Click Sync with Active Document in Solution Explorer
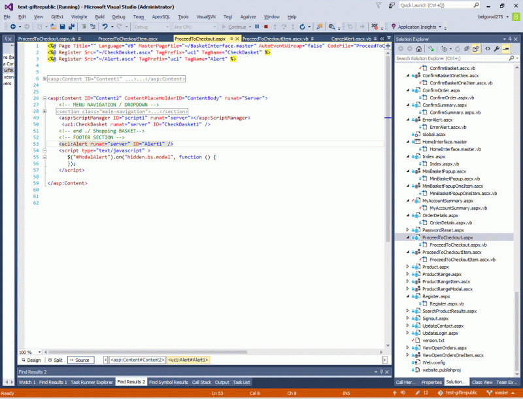The image size is (523, 399). (x=431, y=48)
